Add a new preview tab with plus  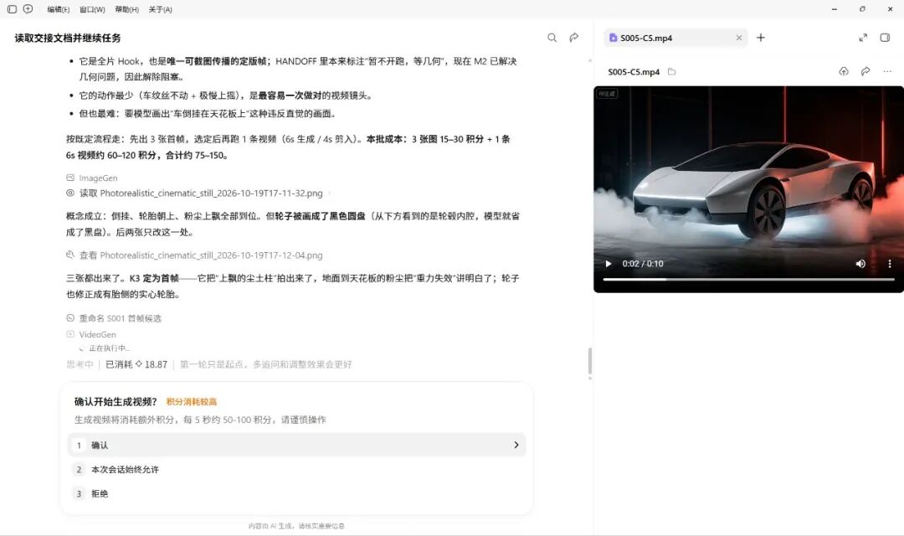(x=760, y=38)
